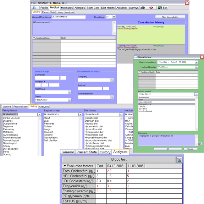The height and width of the screenshot is (204, 204).
Task: Select Misc. body care action
Action: [145, 111]
